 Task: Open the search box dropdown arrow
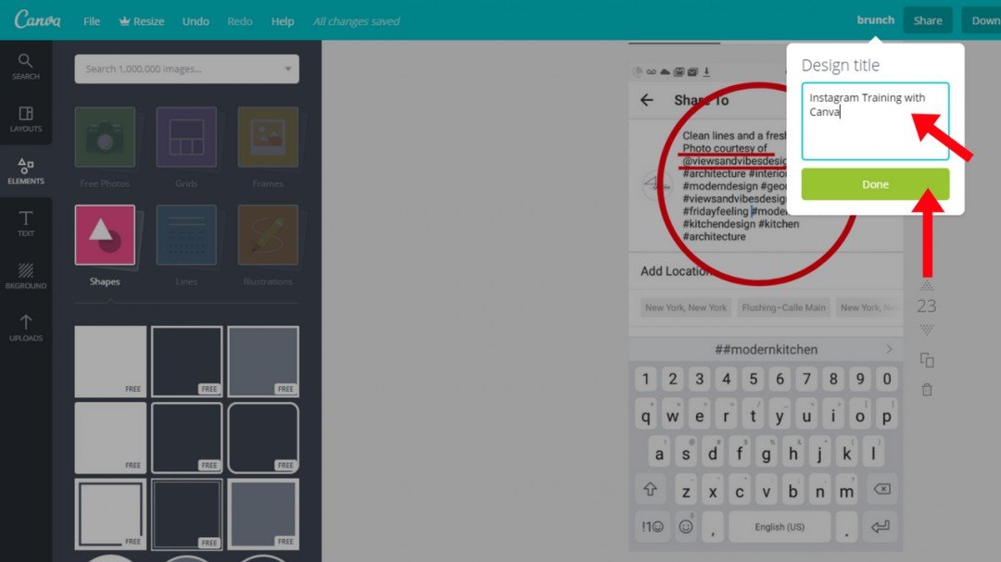coord(288,69)
